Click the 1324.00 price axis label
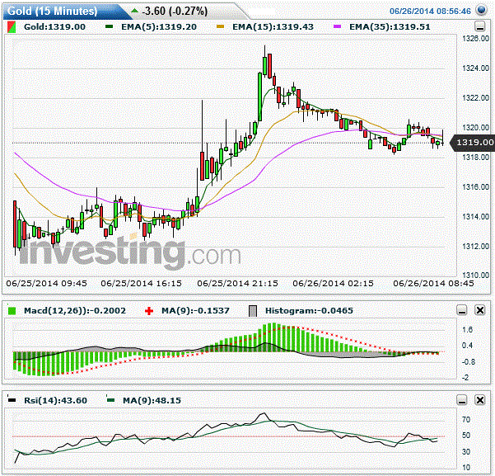 click(476, 68)
